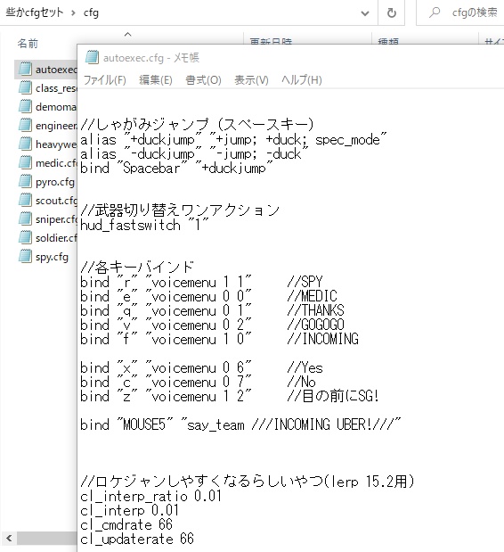Viewport: 504px width, 552px height.
Task: Select the soldier.cf file name
Action: click(56, 238)
